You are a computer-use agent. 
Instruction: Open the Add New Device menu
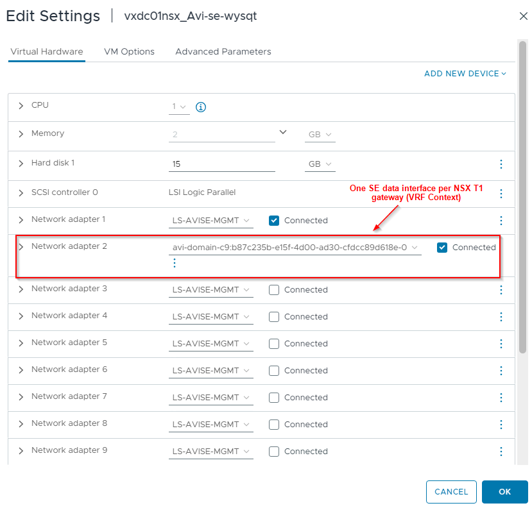pyautogui.click(x=465, y=74)
